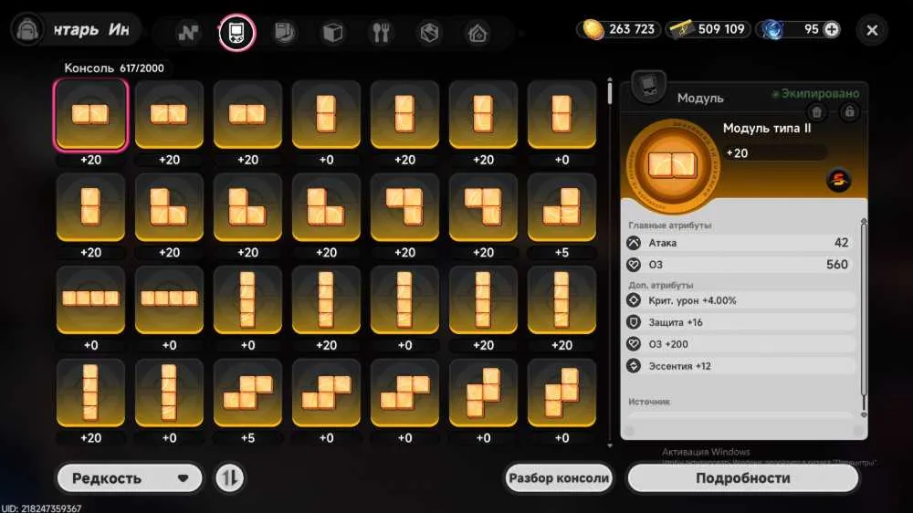The width and height of the screenshot is (913, 513).
Task: Open the backpack inventory icon
Action: pyautogui.click(x=27, y=29)
